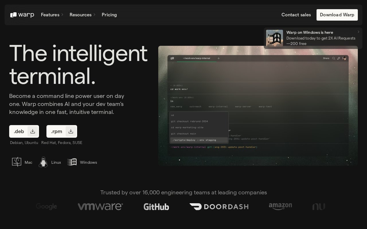Click the VMware logo

(100, 206)
